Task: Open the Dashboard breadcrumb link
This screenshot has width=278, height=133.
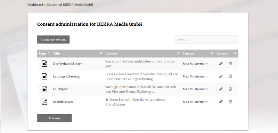Action: pos(35,5)
